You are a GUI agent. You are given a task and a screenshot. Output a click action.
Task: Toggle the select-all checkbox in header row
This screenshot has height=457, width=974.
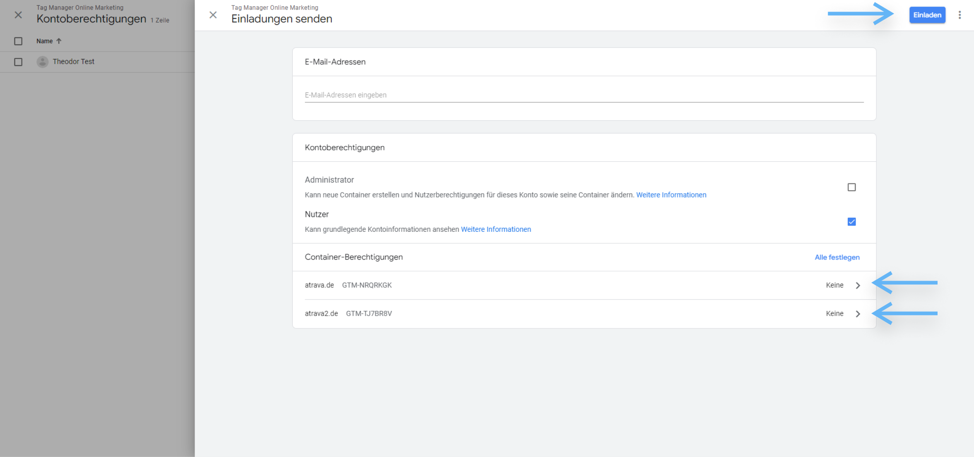pos(18,41)
